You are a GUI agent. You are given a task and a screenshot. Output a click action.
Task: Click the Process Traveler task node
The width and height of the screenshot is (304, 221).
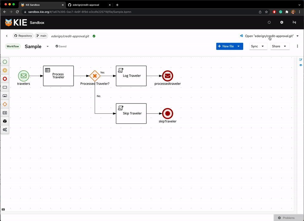click(58, 76)
